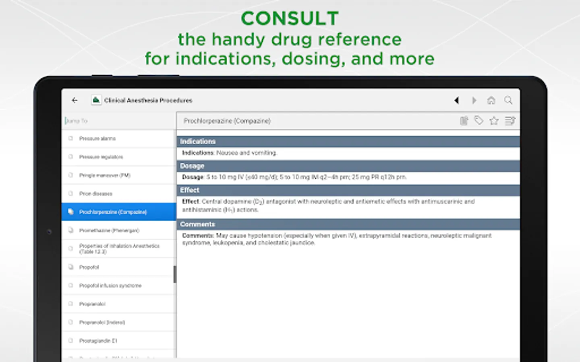
Task: Select Prochlorperazine (Compazine) in the list
Action: point(119,212)
